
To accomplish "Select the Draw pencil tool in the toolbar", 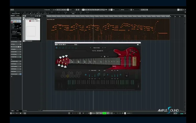I will 87,9.
